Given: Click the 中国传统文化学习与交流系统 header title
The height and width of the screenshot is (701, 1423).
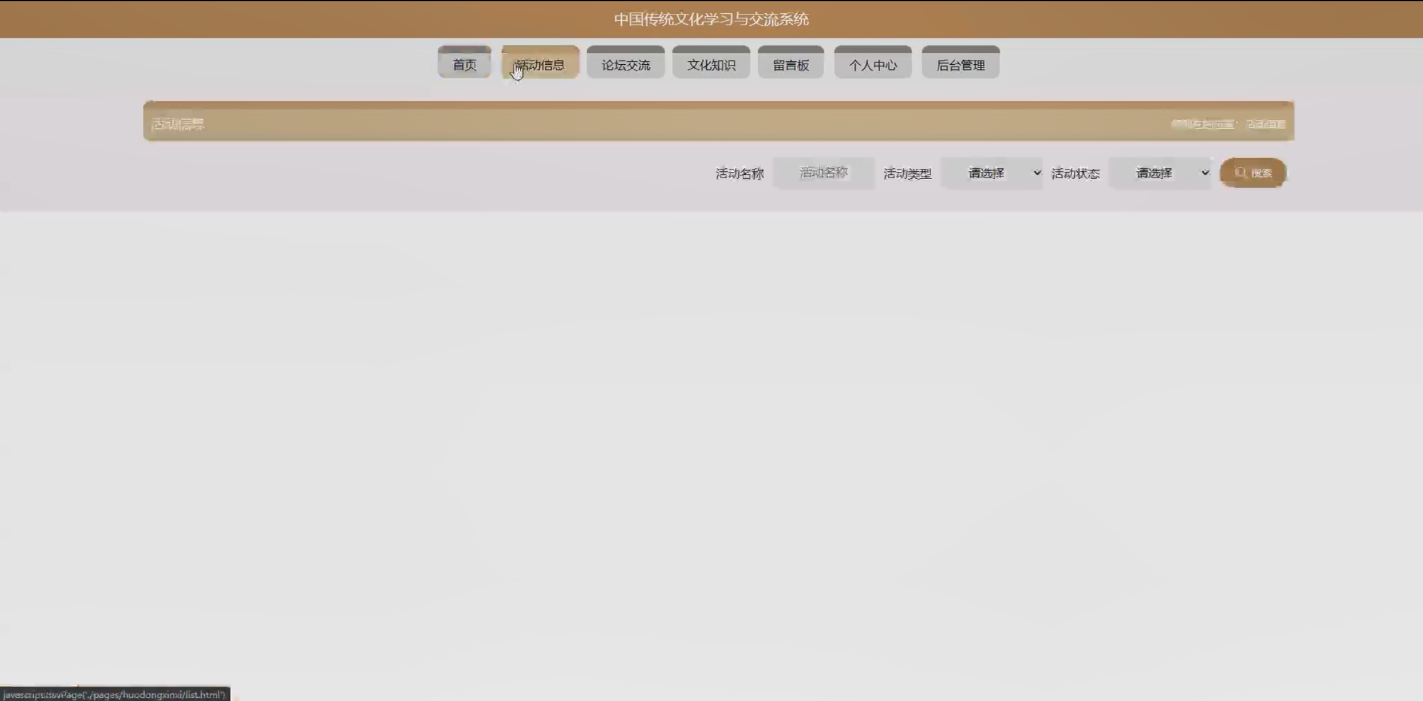Looking at the screenshot, I should coord(711,19).
